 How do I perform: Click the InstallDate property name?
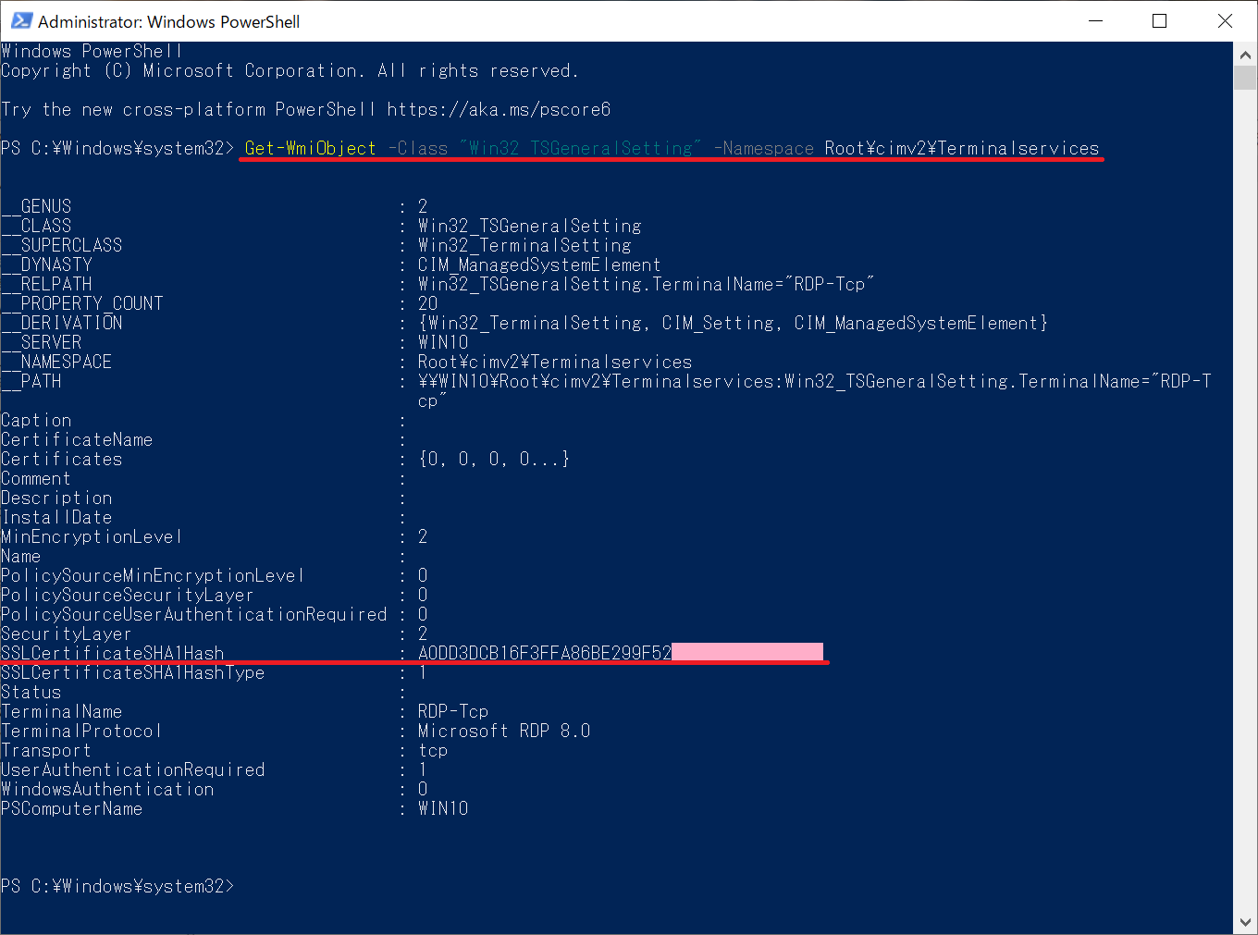click(x=56, y=517)
